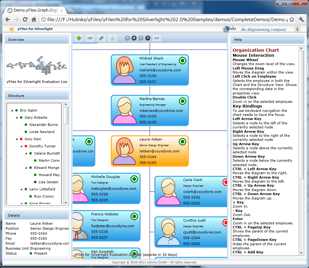This screenshot has width=309, height=268.
Task: Click the All button in toolbar
Action: [x=157, y=38]
